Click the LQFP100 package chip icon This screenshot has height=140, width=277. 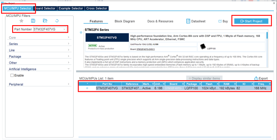203,47
